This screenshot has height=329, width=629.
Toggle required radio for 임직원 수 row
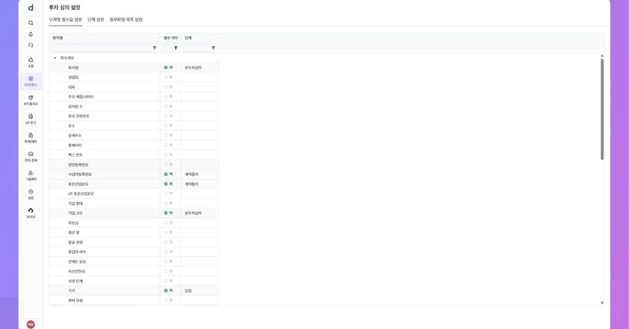tap(165, 106)
